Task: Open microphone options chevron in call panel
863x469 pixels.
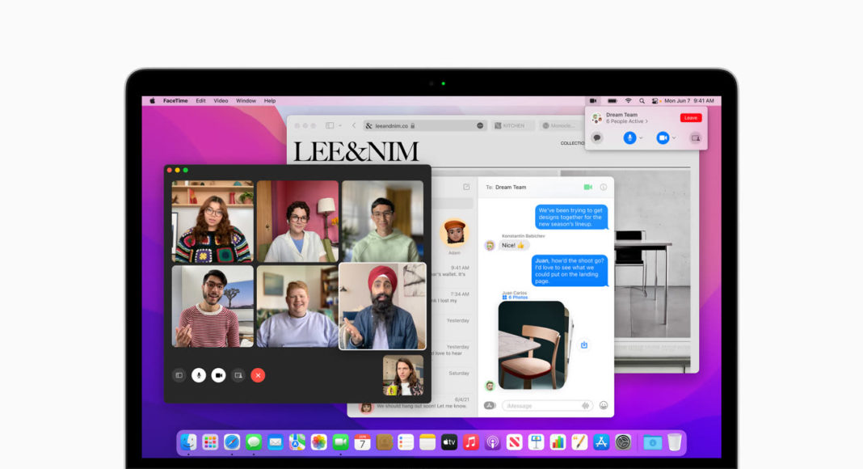Action: (642, 138)
